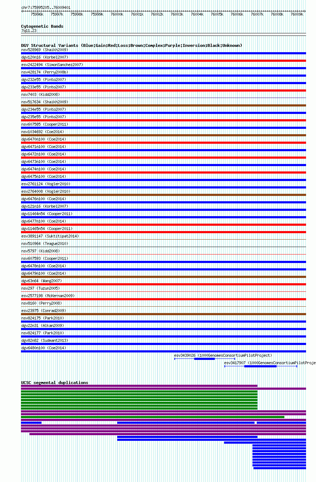This screenshot has width=316, height=482.
Task: Click esv2577198 (McKernan2009) label
Action: 48,296
